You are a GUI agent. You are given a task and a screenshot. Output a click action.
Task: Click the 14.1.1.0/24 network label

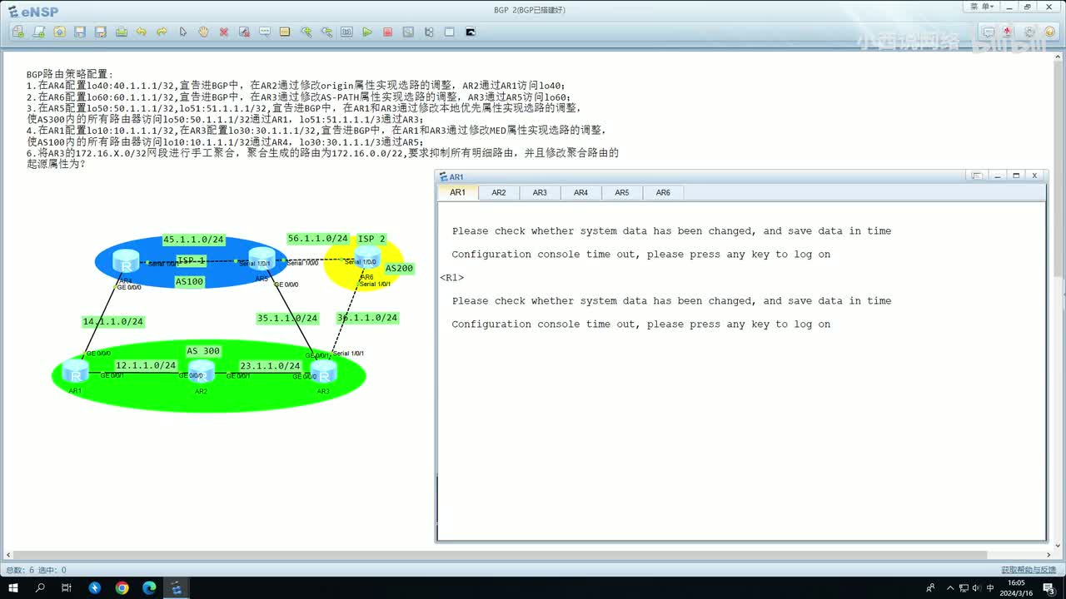113,322
